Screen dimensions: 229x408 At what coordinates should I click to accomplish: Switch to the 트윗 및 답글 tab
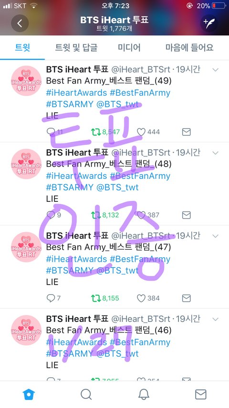[76, 48]
